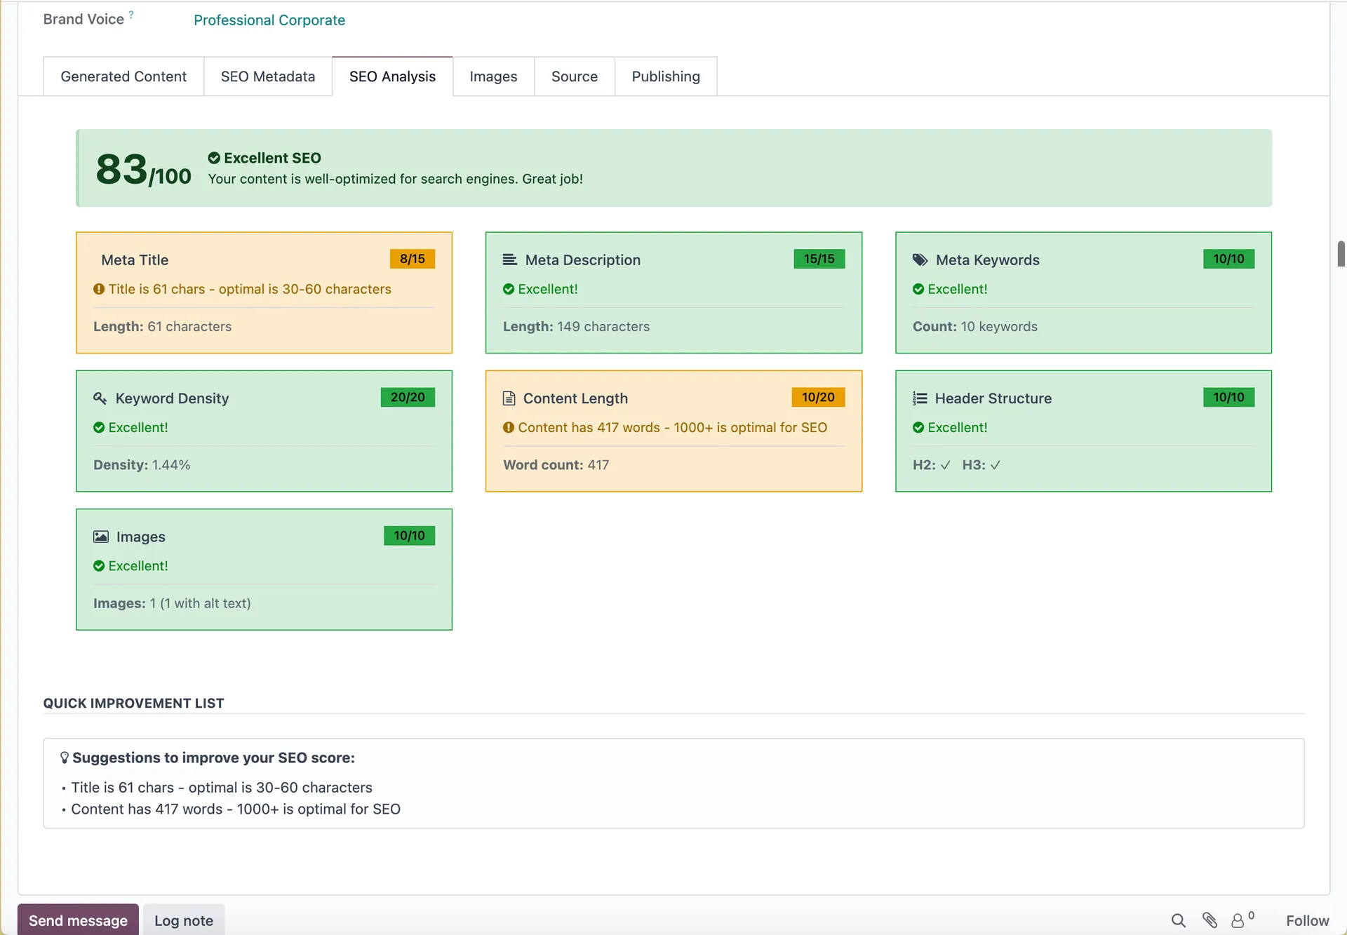Click the Meta Keywords tags icon

click(920, 260)
